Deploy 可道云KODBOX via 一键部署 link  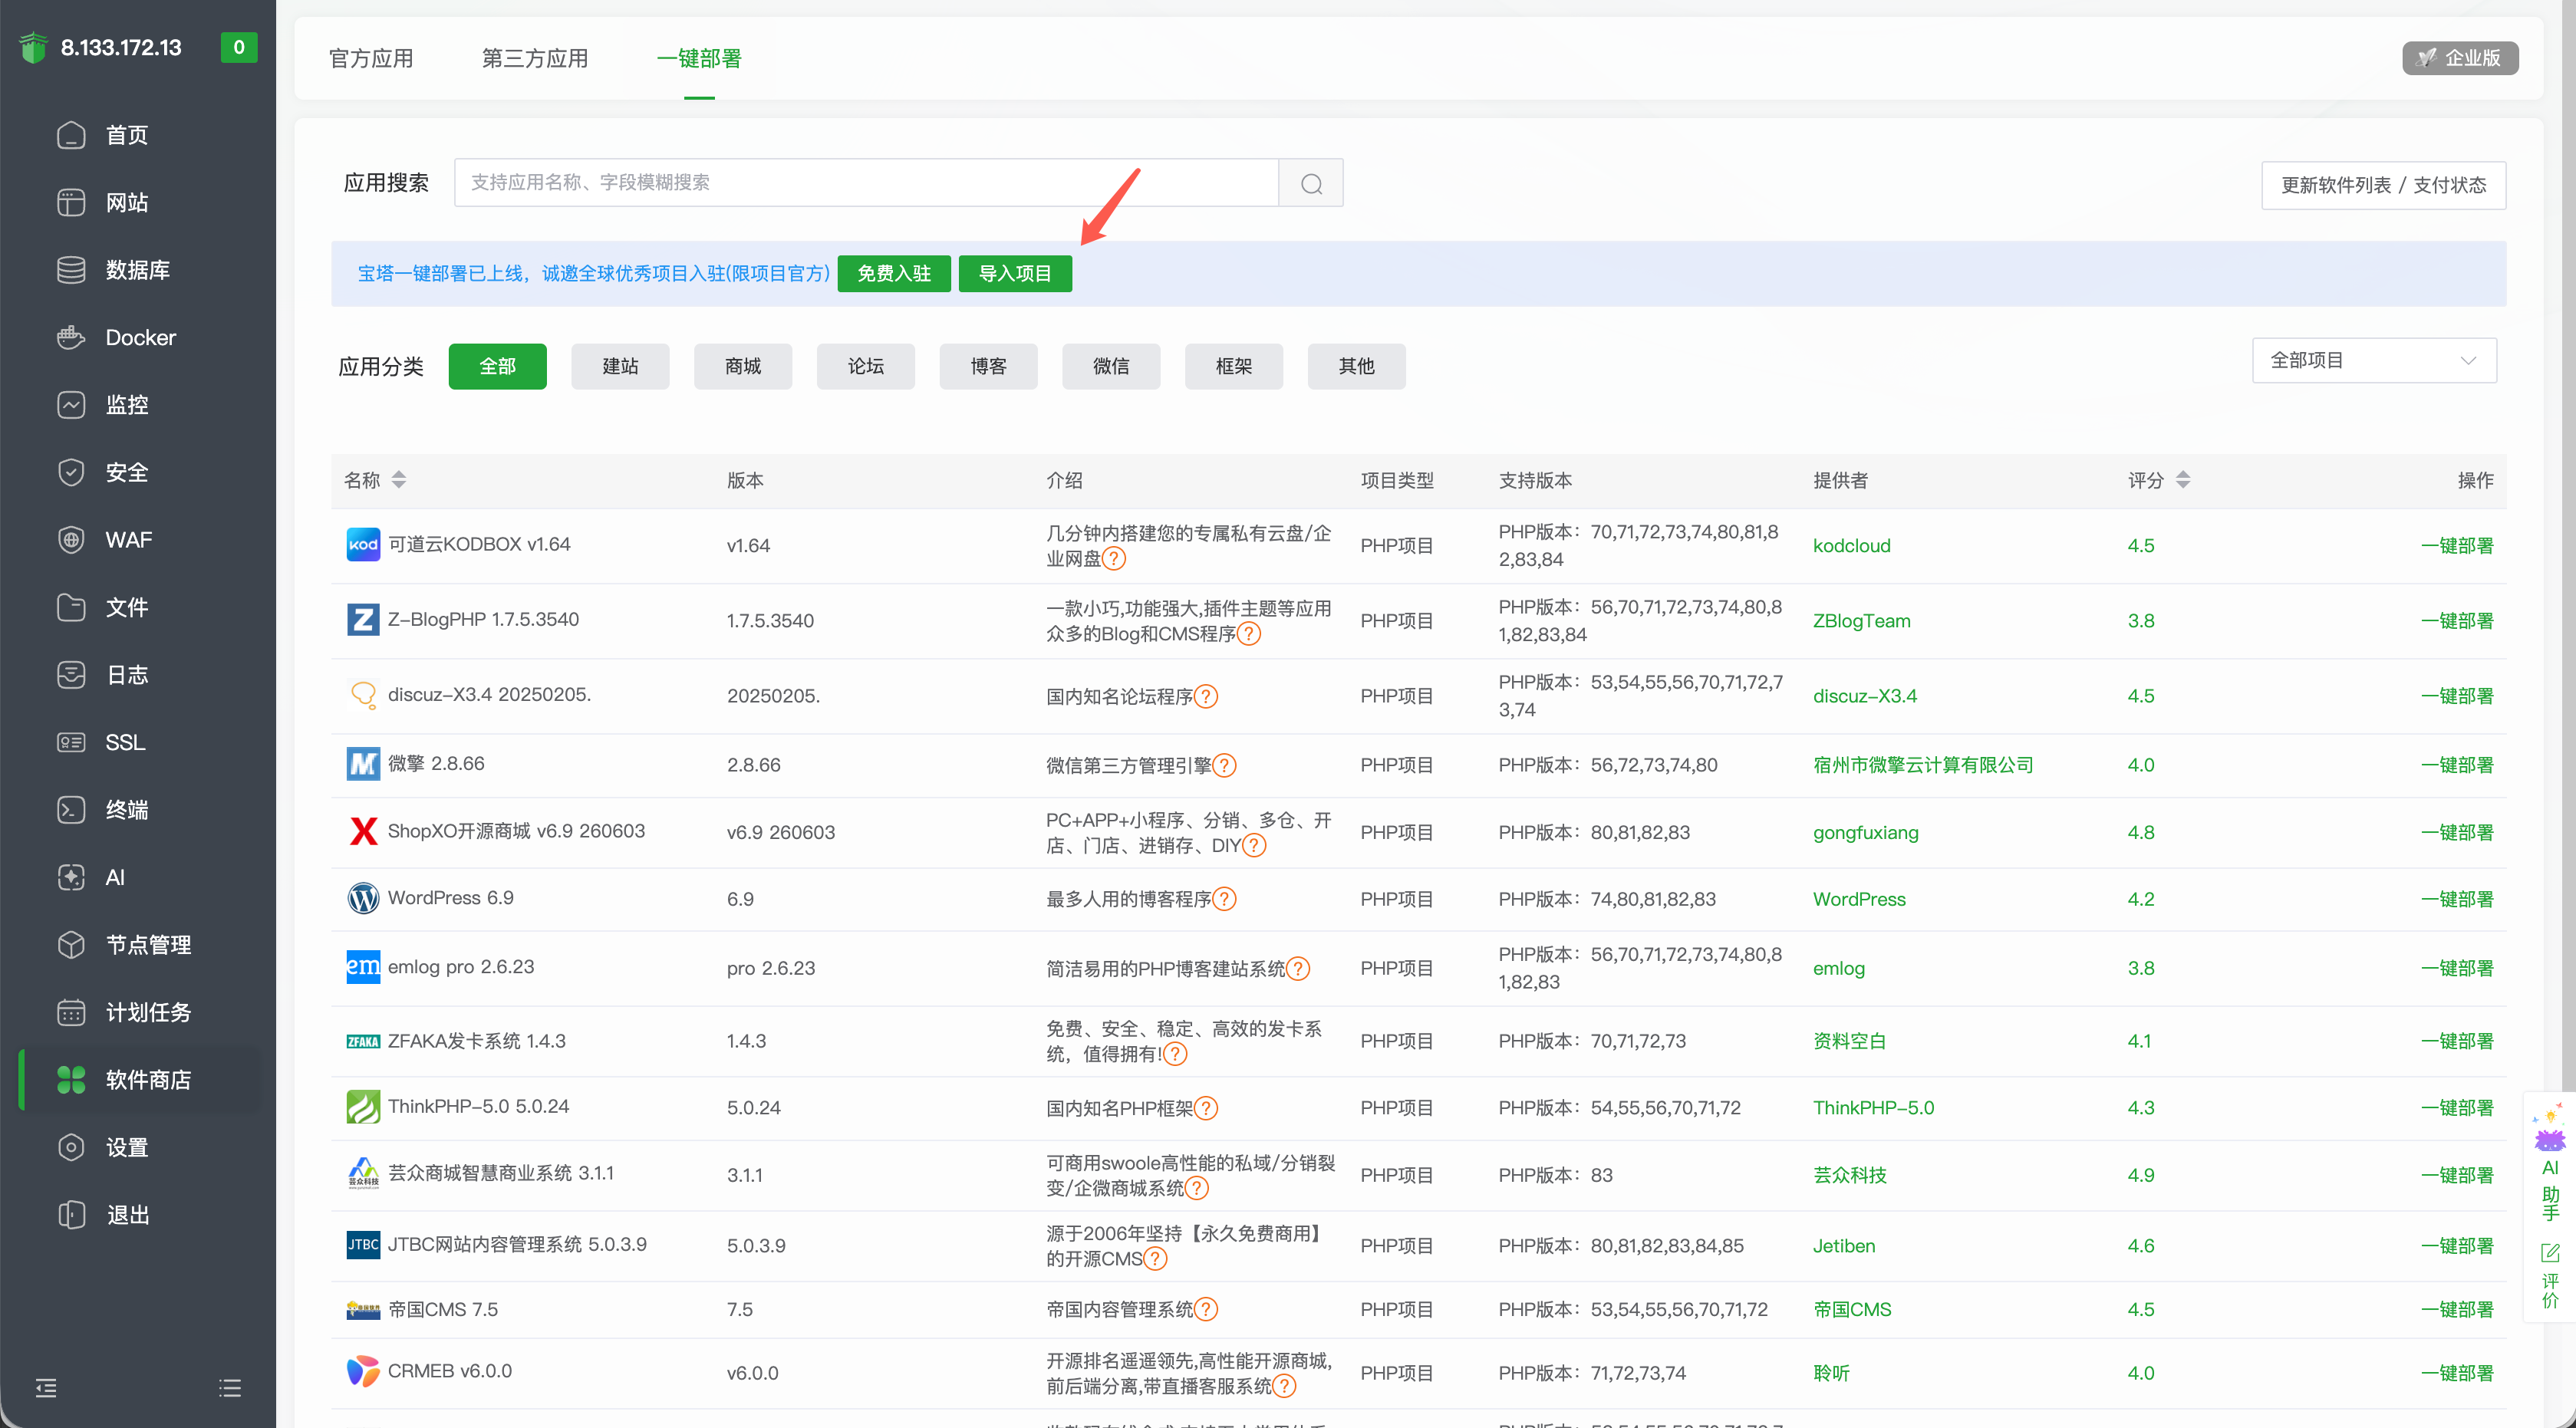[x=2457, y=545]
